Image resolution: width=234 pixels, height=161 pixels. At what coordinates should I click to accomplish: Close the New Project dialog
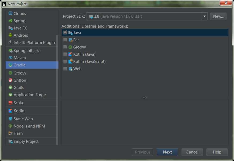[x=226, y=2]
